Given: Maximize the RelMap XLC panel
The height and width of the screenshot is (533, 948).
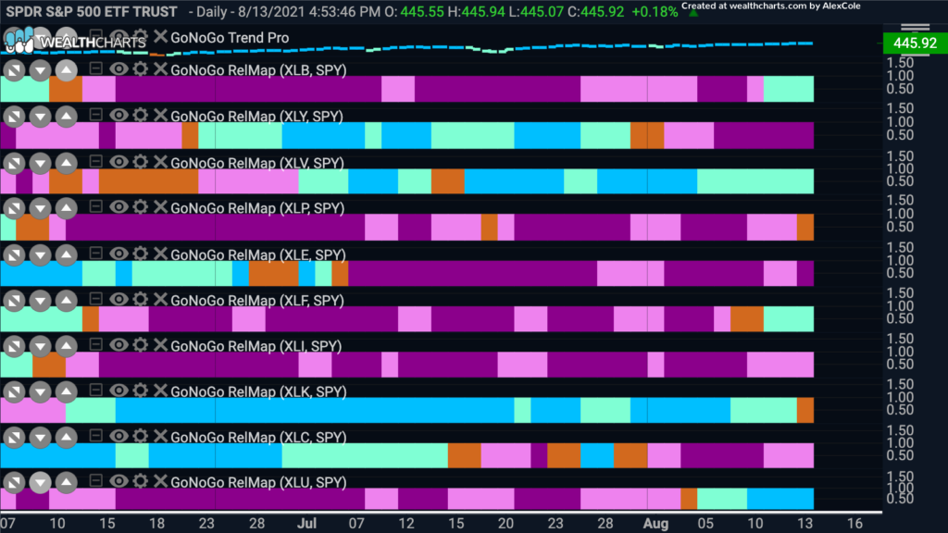Looking at the screenshot, I should [x=14, y=438].
